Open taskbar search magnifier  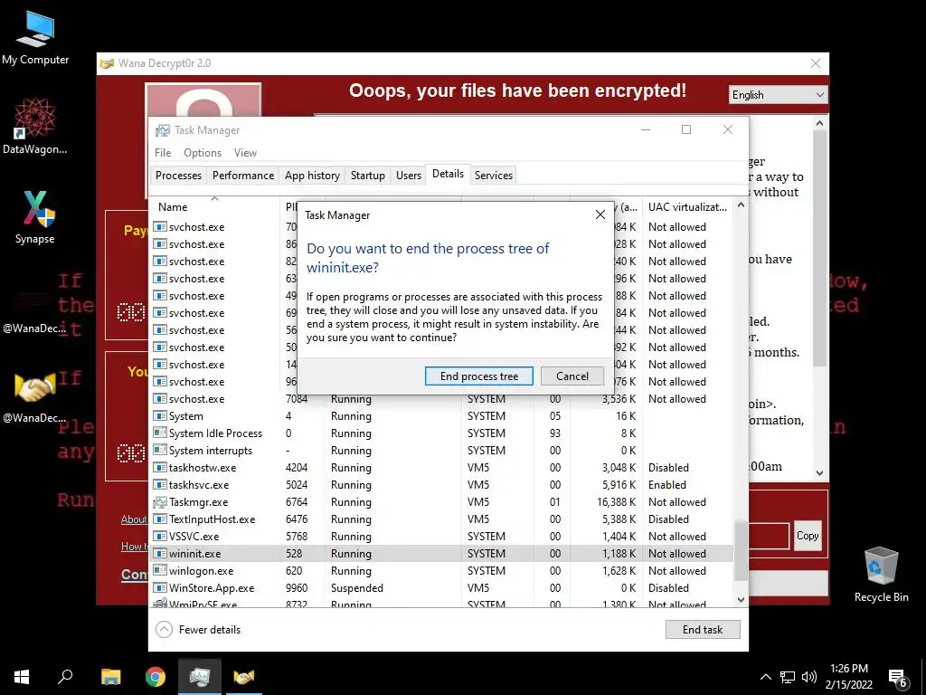pos(65,677)
